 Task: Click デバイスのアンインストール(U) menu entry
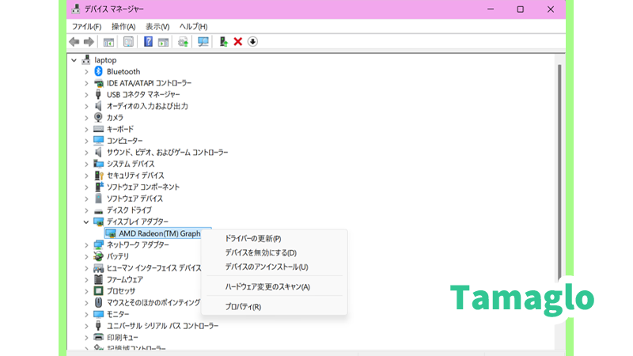coord(267,267)
